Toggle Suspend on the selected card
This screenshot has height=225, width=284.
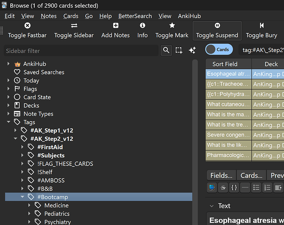coord(217,26)
